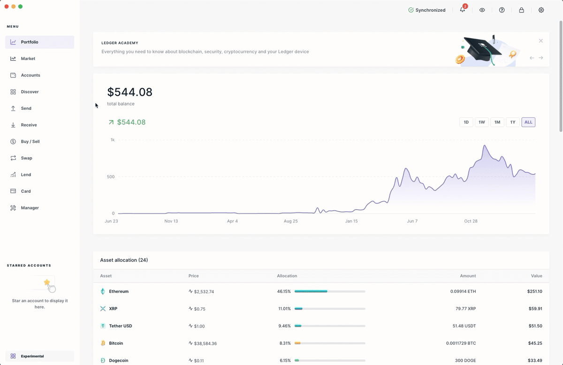Lock the app with padlock icon
Viewport: 563px width, 365px height.
pos(521,10)
